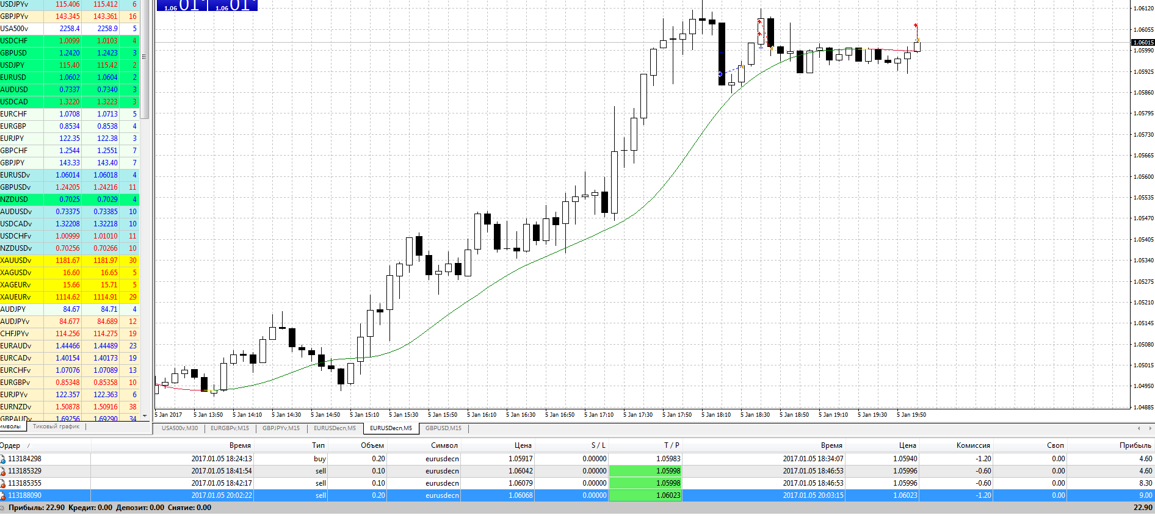
Task: Select the EURUSD symbol in Market Watch
Action: (x=70, y=77)
